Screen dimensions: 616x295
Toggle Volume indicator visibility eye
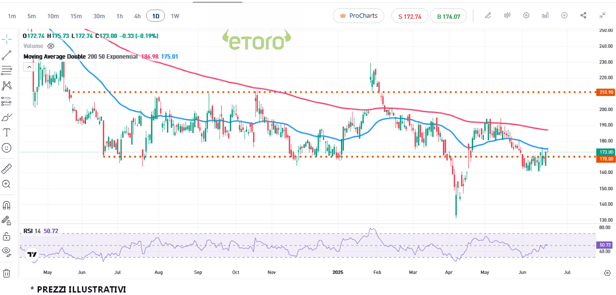click(51, 46)
